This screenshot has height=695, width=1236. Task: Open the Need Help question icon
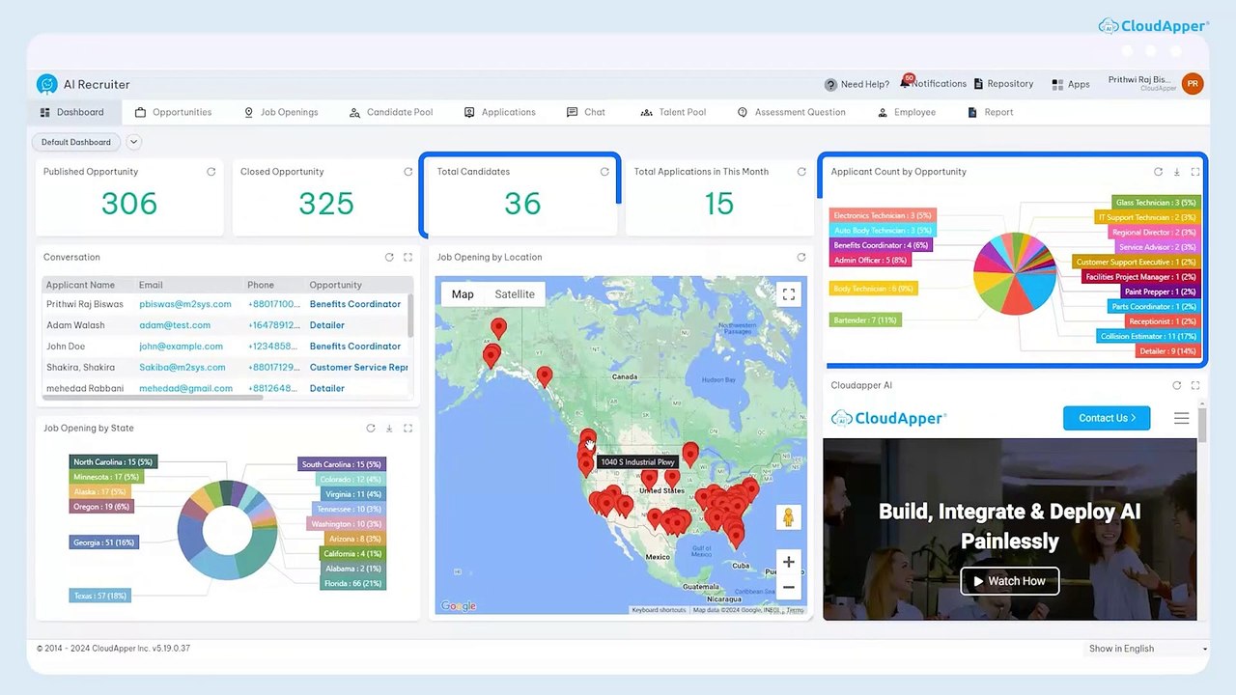pos(830,84)
